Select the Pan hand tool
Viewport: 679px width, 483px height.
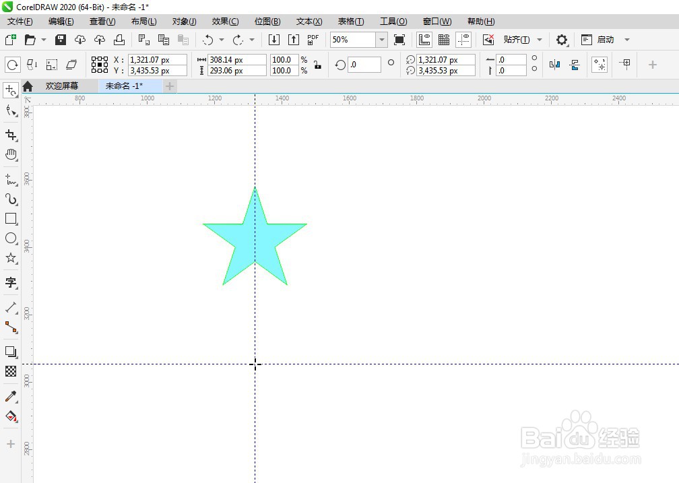(11, 155)
